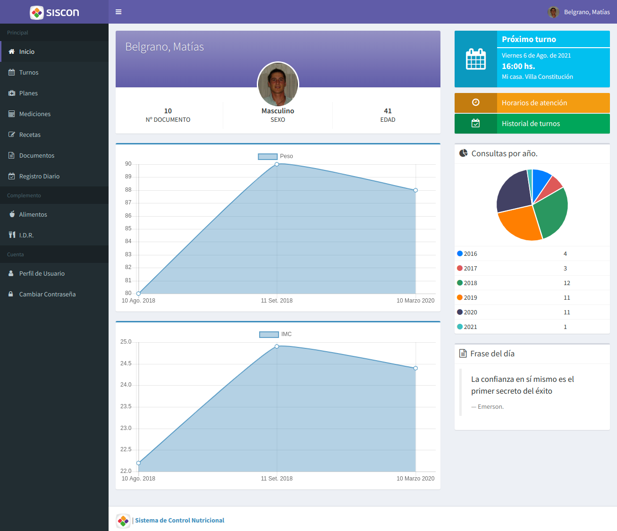
Task: Click the large calendar icon in Próximo turno
Action: [475, 59]
